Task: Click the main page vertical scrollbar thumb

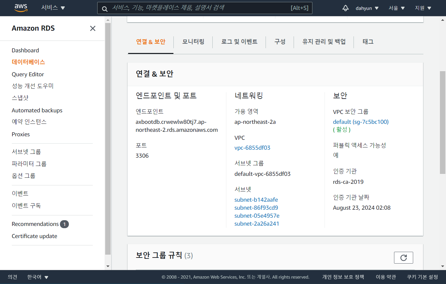Action: (442, 122)
